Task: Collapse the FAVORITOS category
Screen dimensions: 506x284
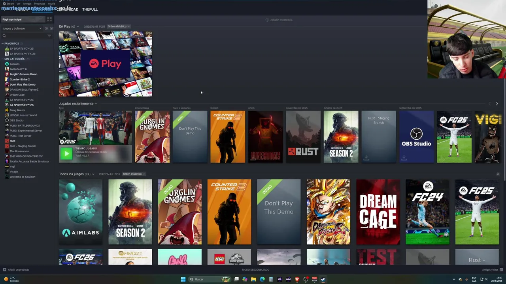Action: 11,43
